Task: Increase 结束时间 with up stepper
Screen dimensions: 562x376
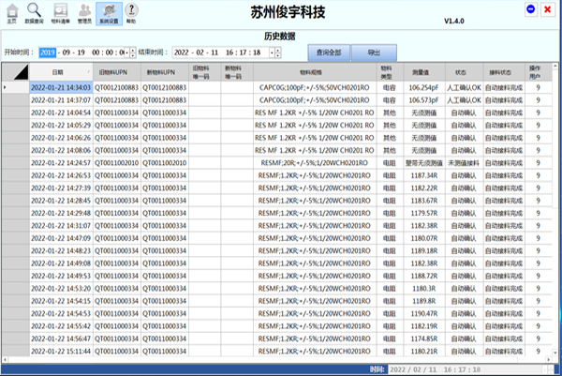Action: [278, 51]
